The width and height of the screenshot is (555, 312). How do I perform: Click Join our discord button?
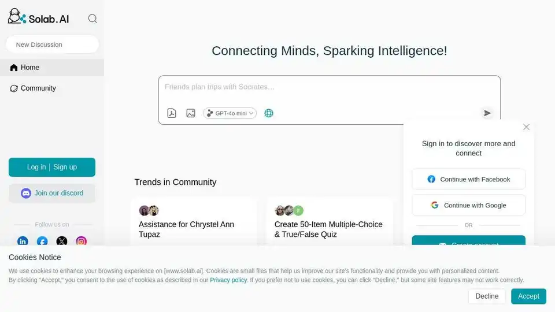coord(52,193)
